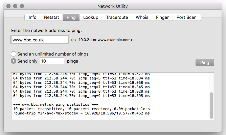
Task: Select the Ping tab
Action: [x=71, y=17]
